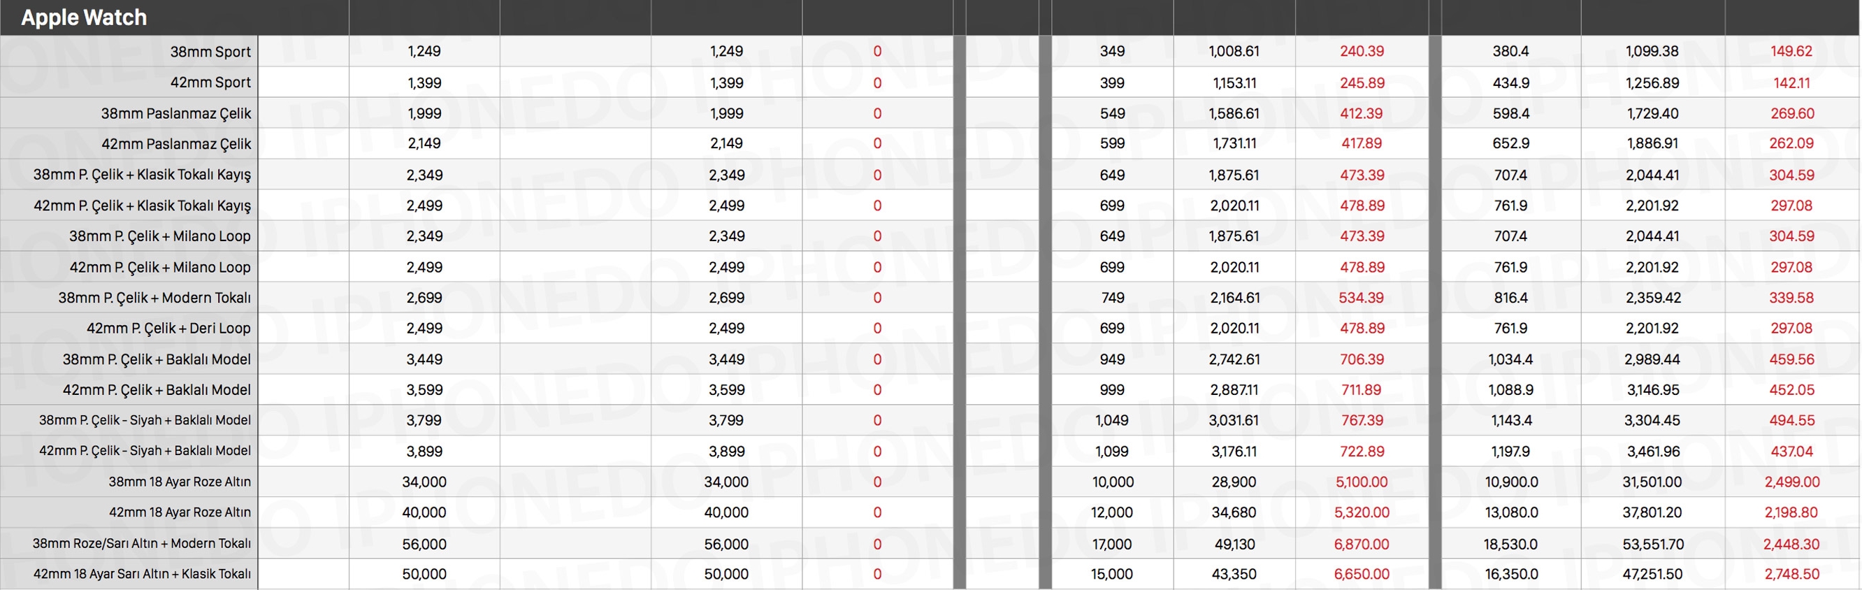Select the 1,886.91 cell
1862x590 pixels.
pyautogui.click(x=1652, y=143)
